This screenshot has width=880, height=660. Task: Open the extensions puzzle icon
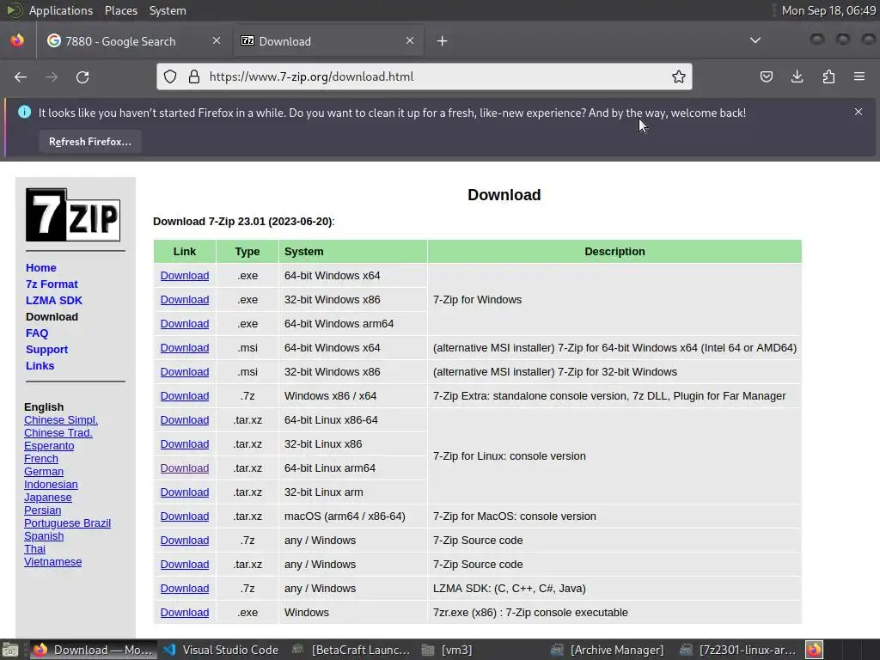pyautogui.click(x=828, y=76)
